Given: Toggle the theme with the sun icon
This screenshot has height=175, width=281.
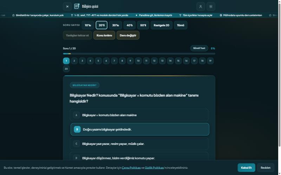Looking at the screenshot, I should [211, 6].
